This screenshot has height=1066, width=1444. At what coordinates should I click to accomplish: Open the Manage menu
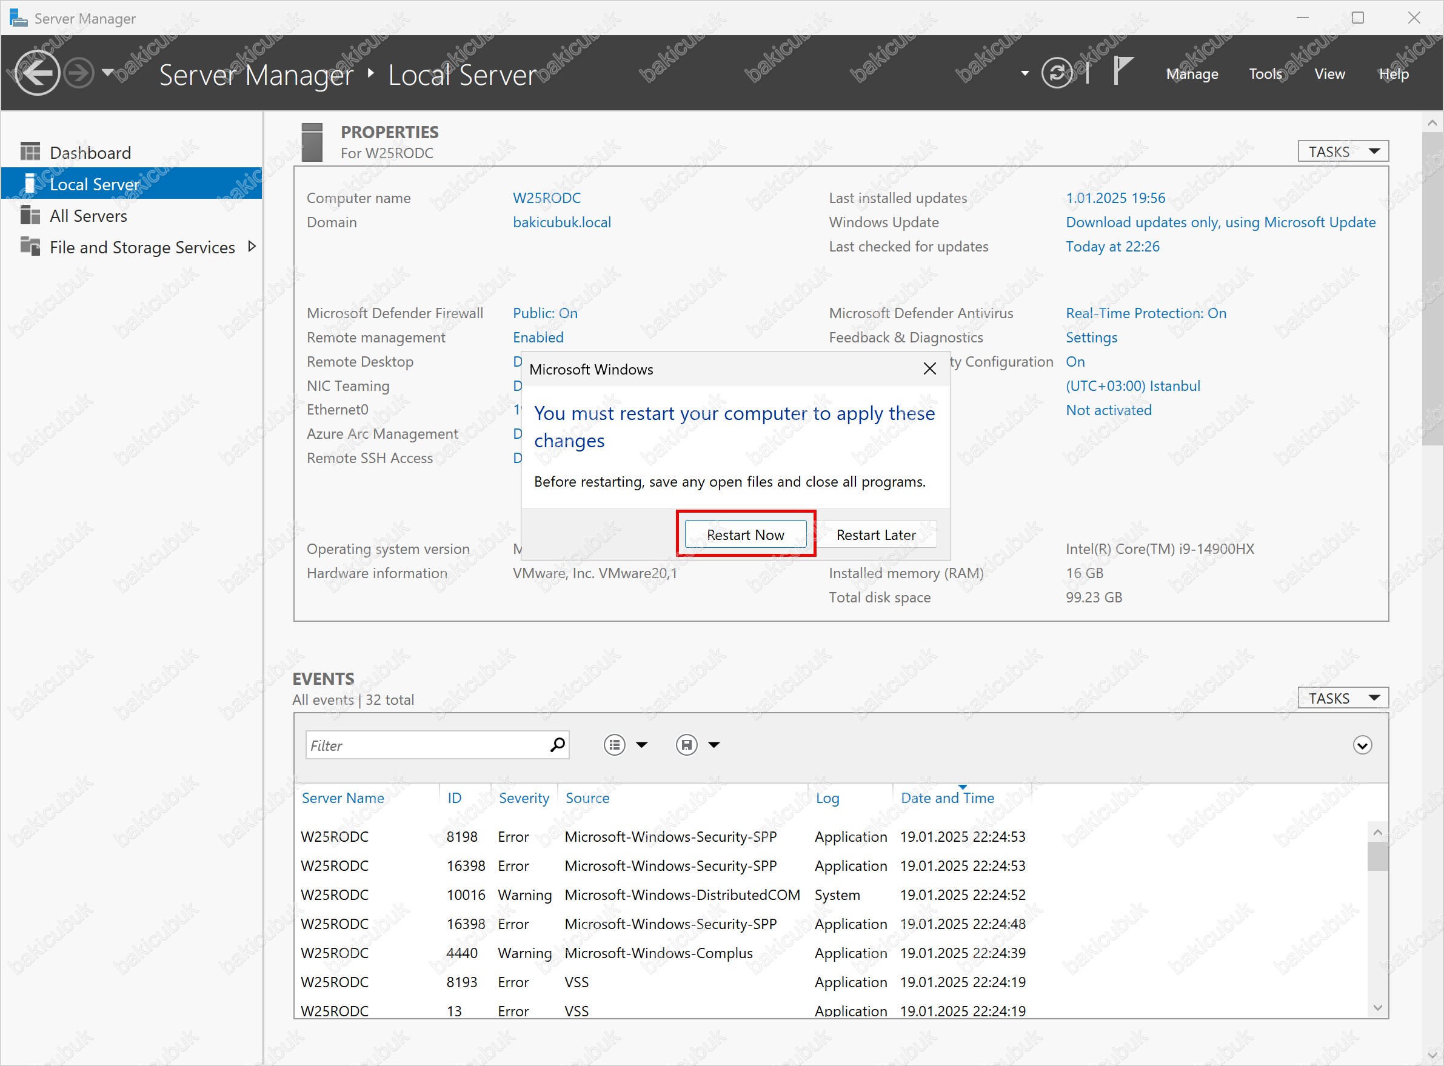click(x=1192, y=73)
